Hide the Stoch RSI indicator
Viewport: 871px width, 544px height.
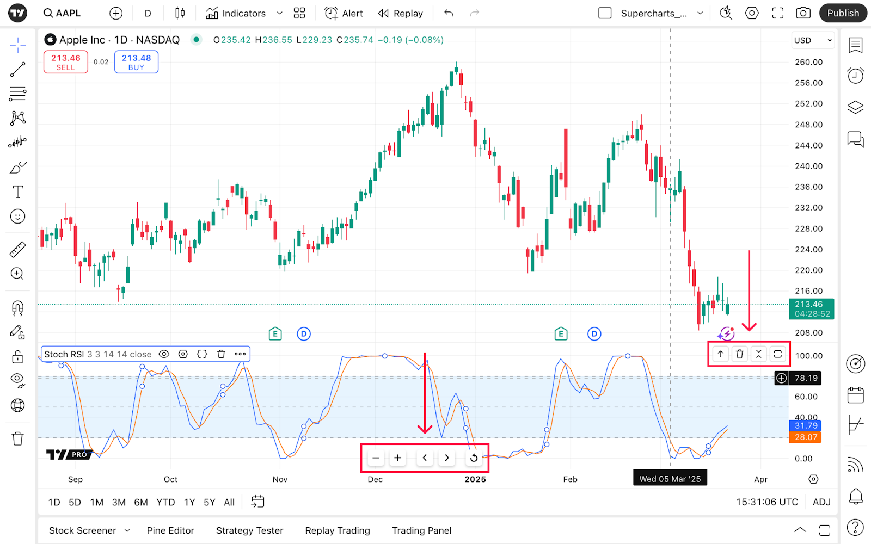coord(164,354)
